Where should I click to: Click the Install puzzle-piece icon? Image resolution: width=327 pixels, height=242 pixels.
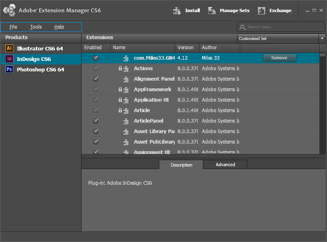click(x=177, y=10)
